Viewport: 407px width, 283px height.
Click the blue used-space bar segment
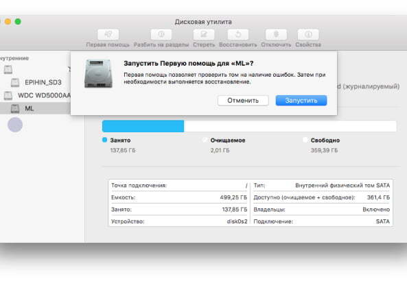(x=143, y=126)
